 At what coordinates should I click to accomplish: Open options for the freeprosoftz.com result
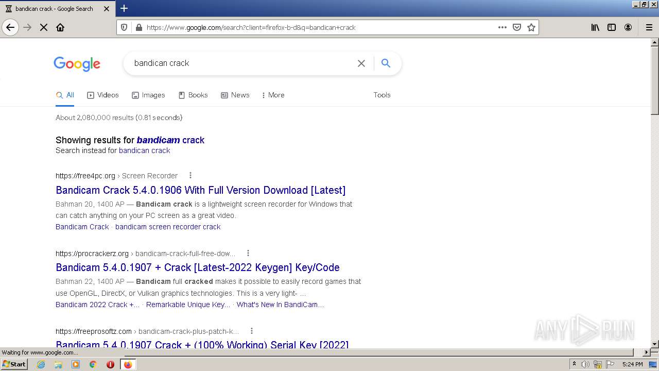click(x=252, y=331)
